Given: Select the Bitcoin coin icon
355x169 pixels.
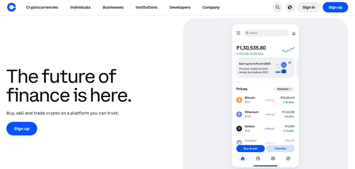Looking at the screenshot, I should pos(239,100).
